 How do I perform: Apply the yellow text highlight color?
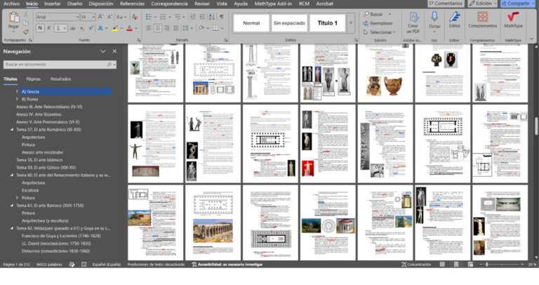pos(115,29)
